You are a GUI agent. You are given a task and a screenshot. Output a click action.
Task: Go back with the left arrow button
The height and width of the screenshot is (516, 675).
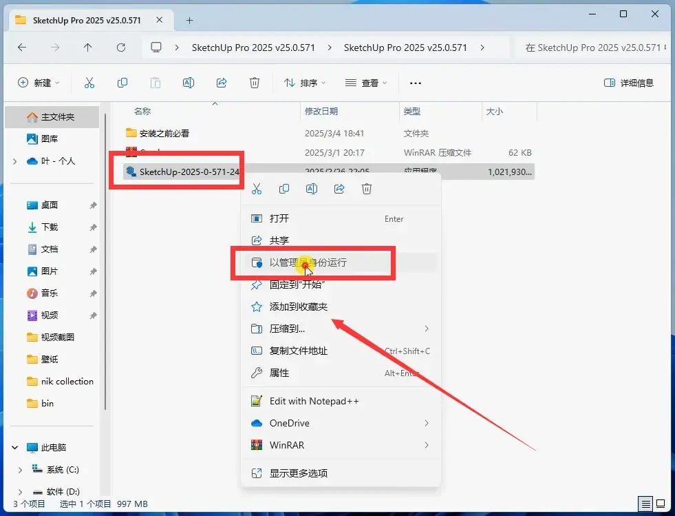point(22,48)
